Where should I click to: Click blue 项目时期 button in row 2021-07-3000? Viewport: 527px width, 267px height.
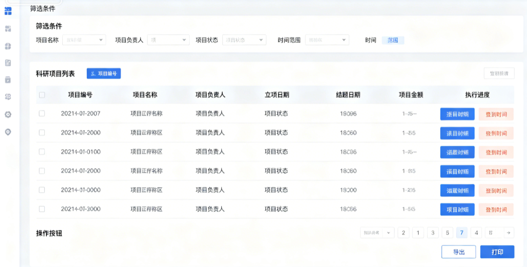pos(457,209)
